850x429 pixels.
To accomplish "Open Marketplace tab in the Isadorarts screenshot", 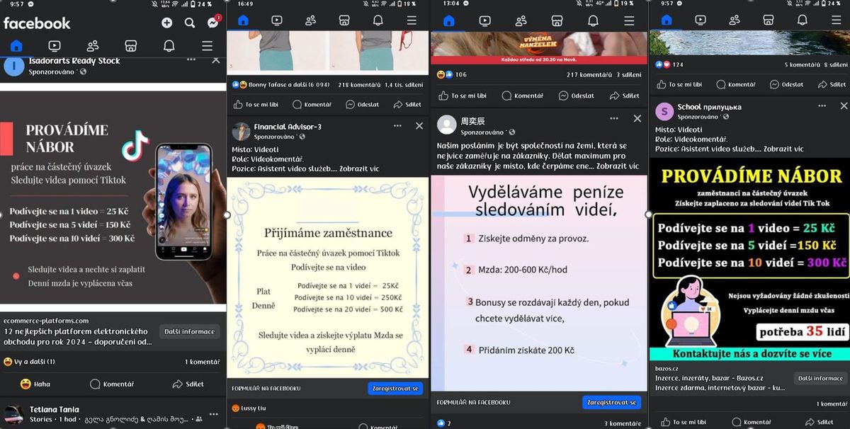I will click(130, 46).
